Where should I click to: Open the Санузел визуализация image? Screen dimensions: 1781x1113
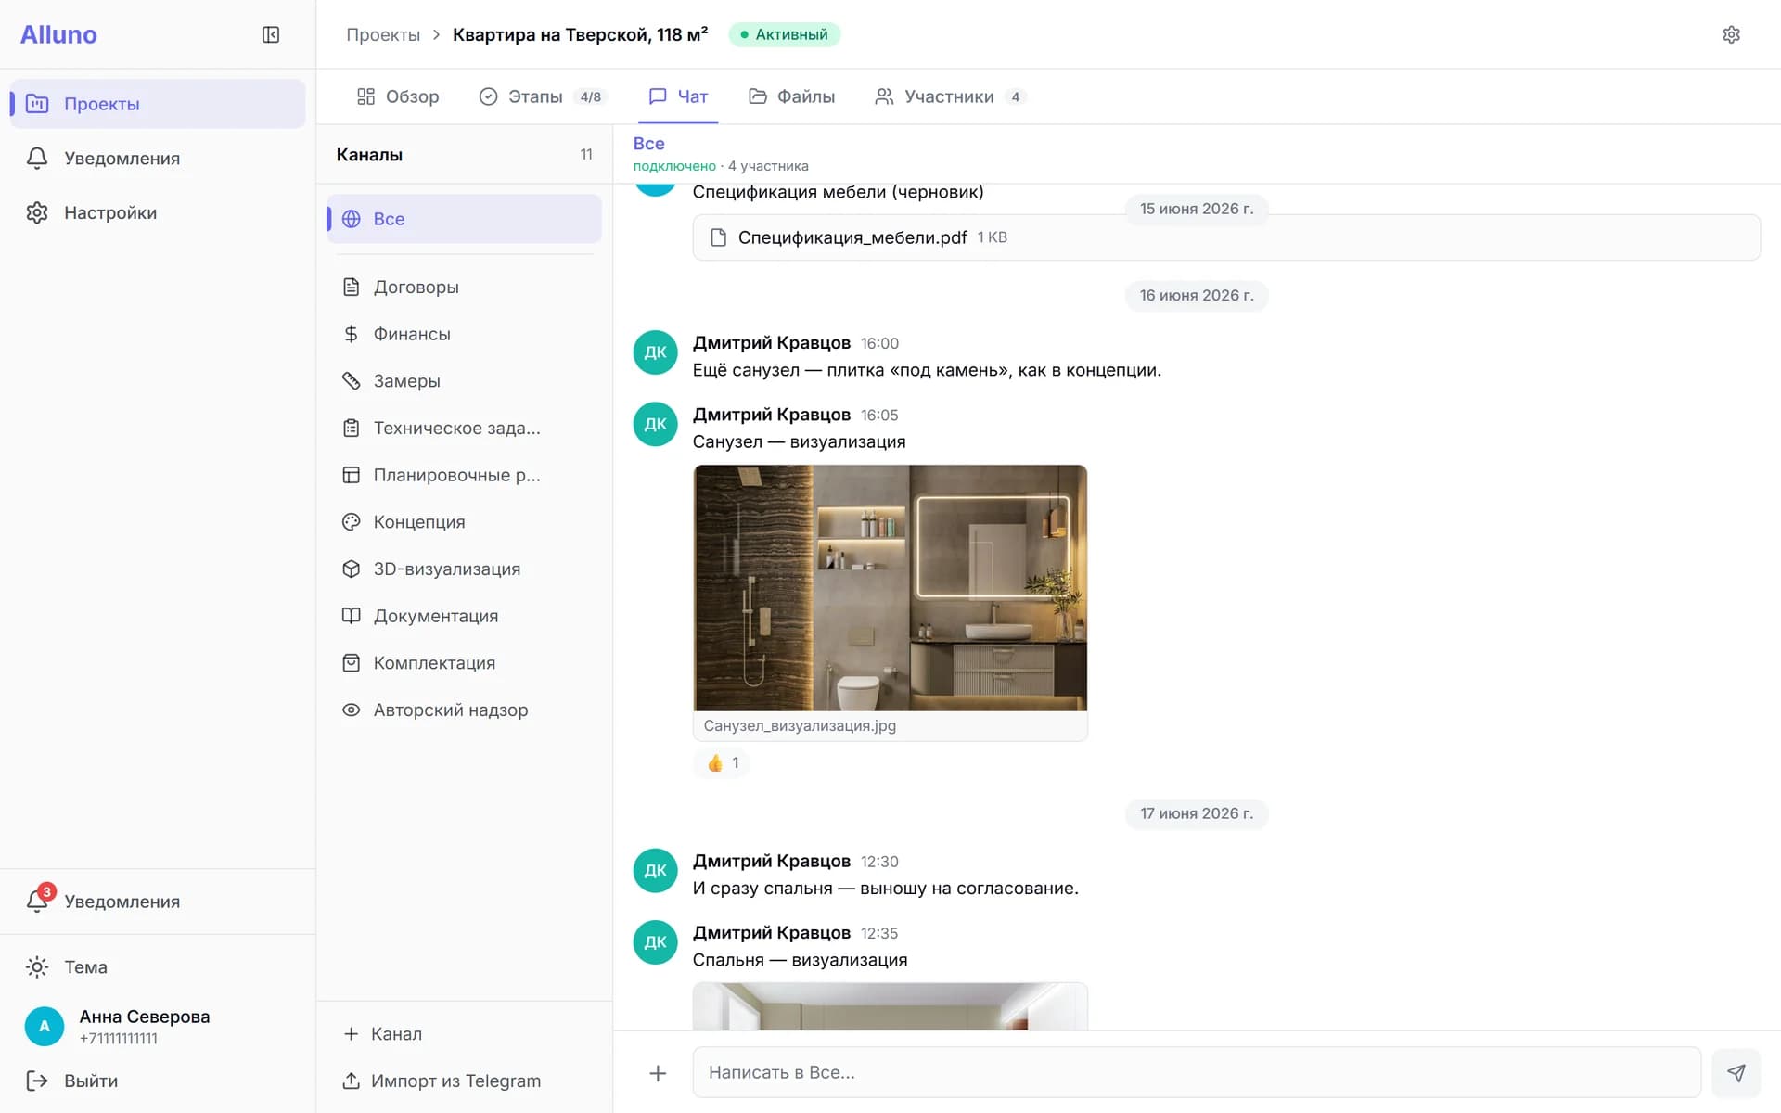[890, 588]
